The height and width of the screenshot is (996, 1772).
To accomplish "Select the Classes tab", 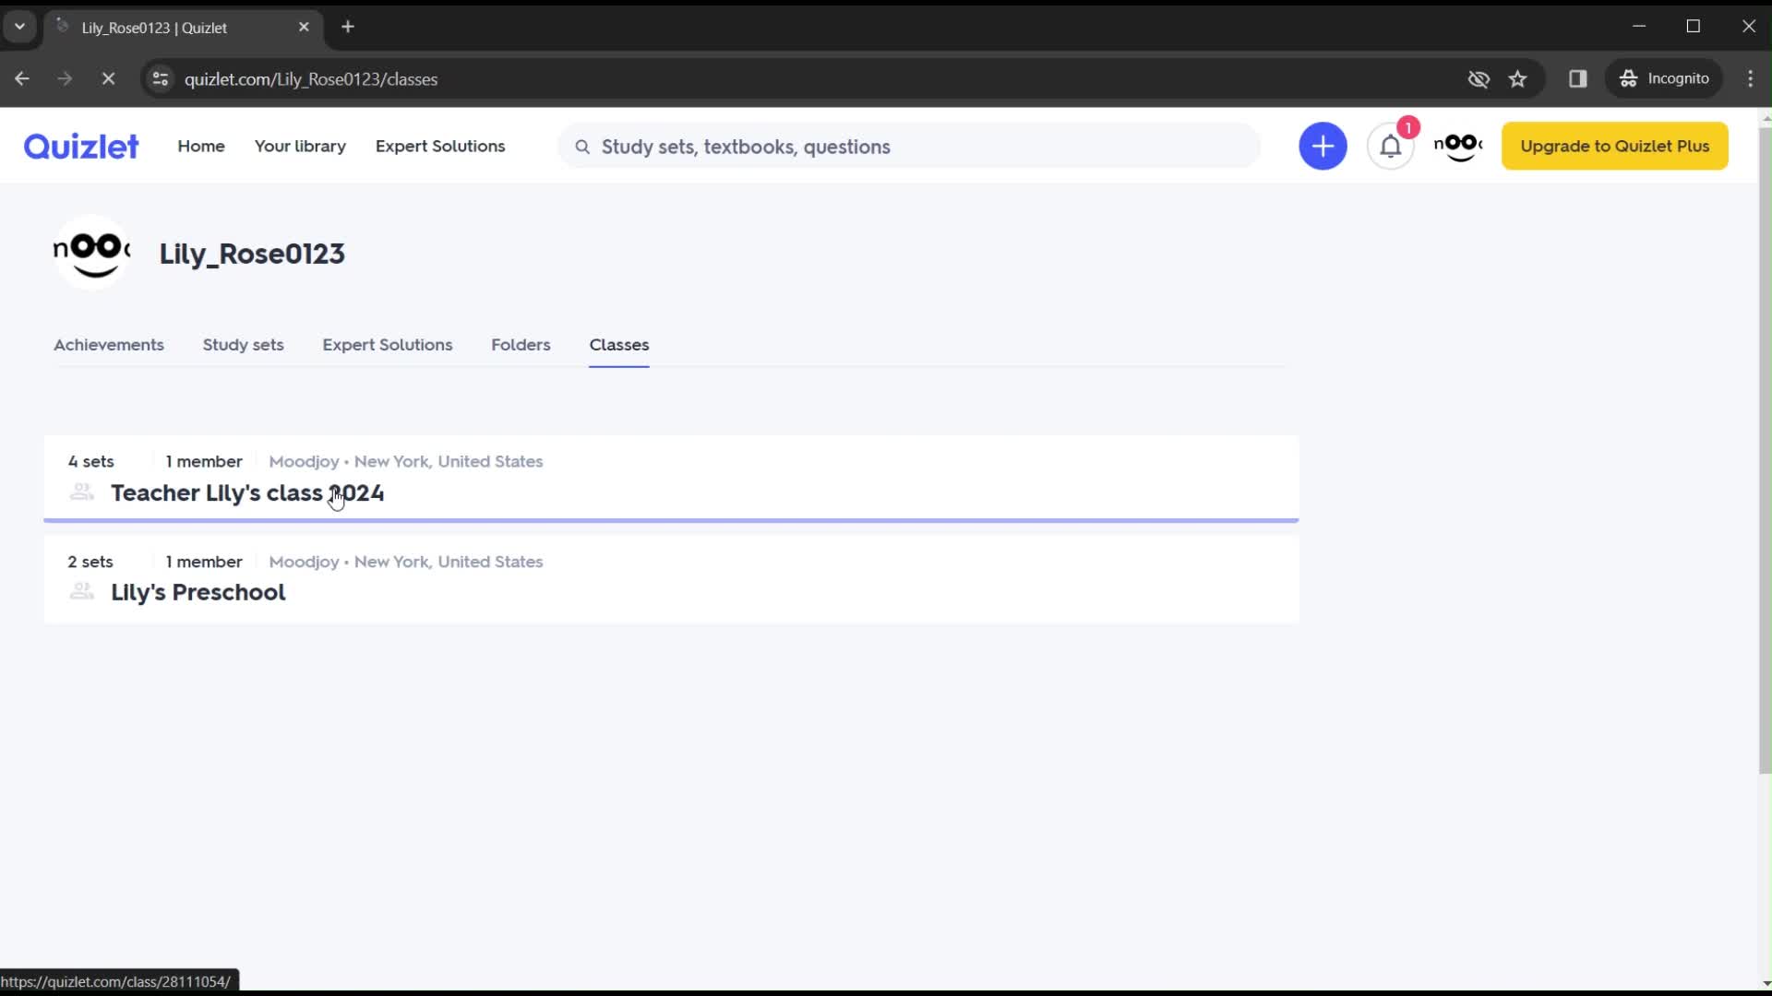I will coord(619,344).
